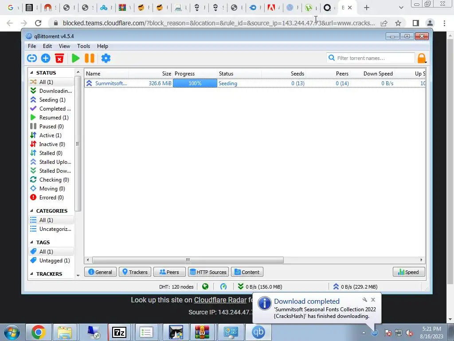The image size is (454, 341).
Task: Open the Help menu
Action: tap(102, 46)
